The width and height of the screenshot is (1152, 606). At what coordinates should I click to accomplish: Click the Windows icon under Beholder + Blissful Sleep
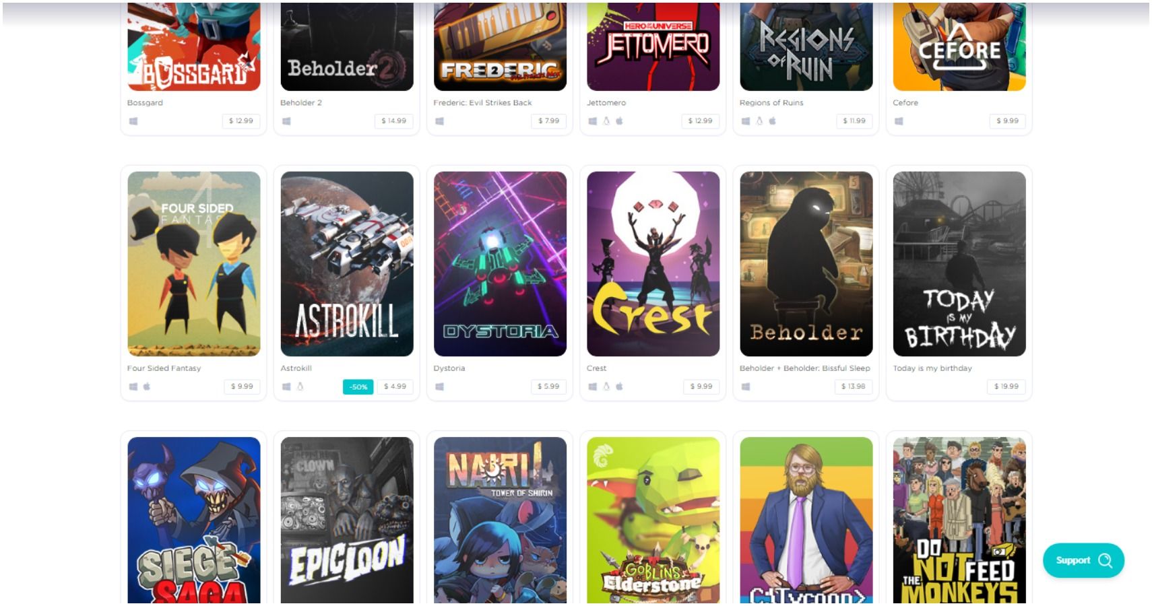pyautogui.click(x=746, y=386)
